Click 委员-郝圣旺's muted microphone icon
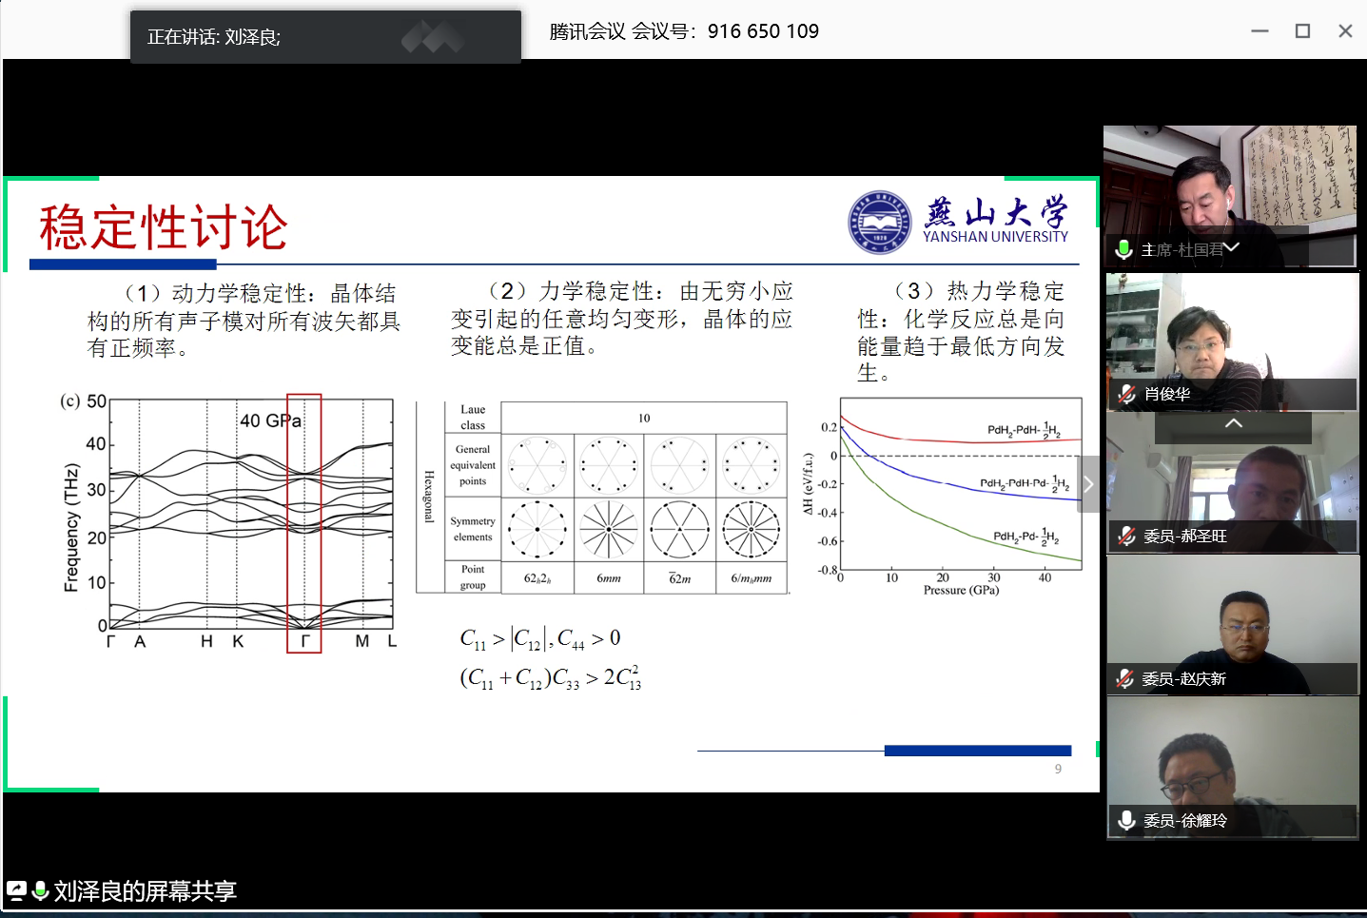This screenshot has width=1367, height=918. pos(1127,536)
